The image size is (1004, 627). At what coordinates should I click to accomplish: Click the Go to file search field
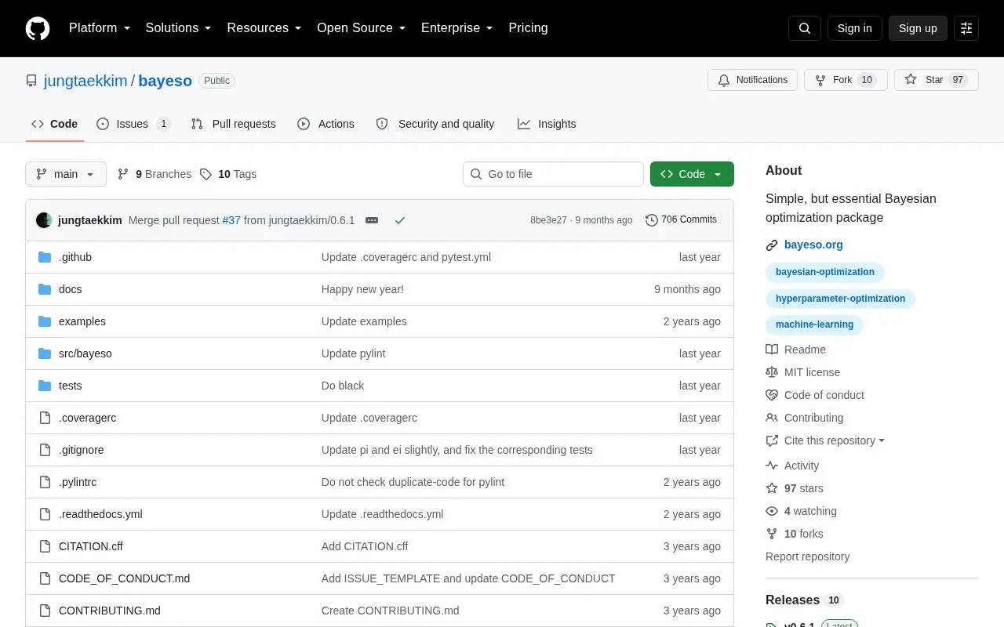(x=553, y=174)
